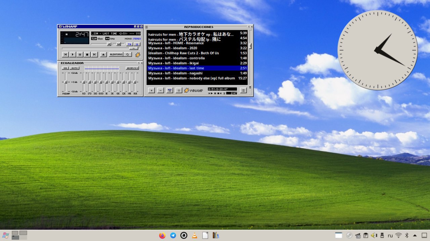Skip to next track in Winamp main window

(x=94, y=54)
